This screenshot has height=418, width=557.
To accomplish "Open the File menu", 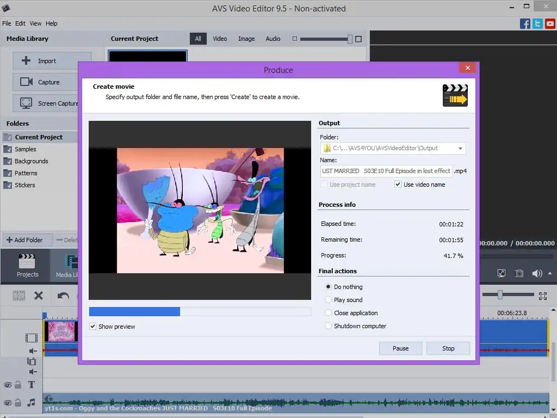I will [7, 23].
